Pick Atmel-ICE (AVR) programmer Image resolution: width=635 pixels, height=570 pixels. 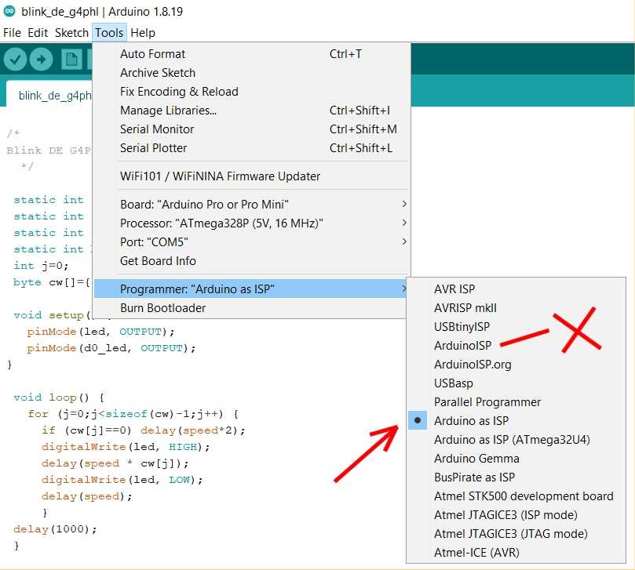(476, 553)
